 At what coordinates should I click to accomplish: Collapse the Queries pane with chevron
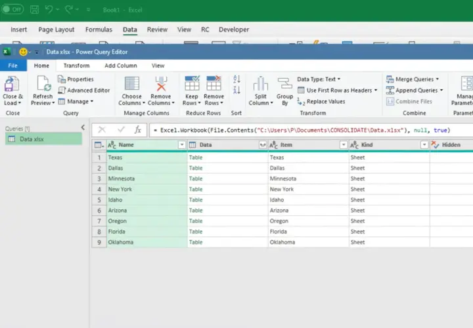(83, 127)
